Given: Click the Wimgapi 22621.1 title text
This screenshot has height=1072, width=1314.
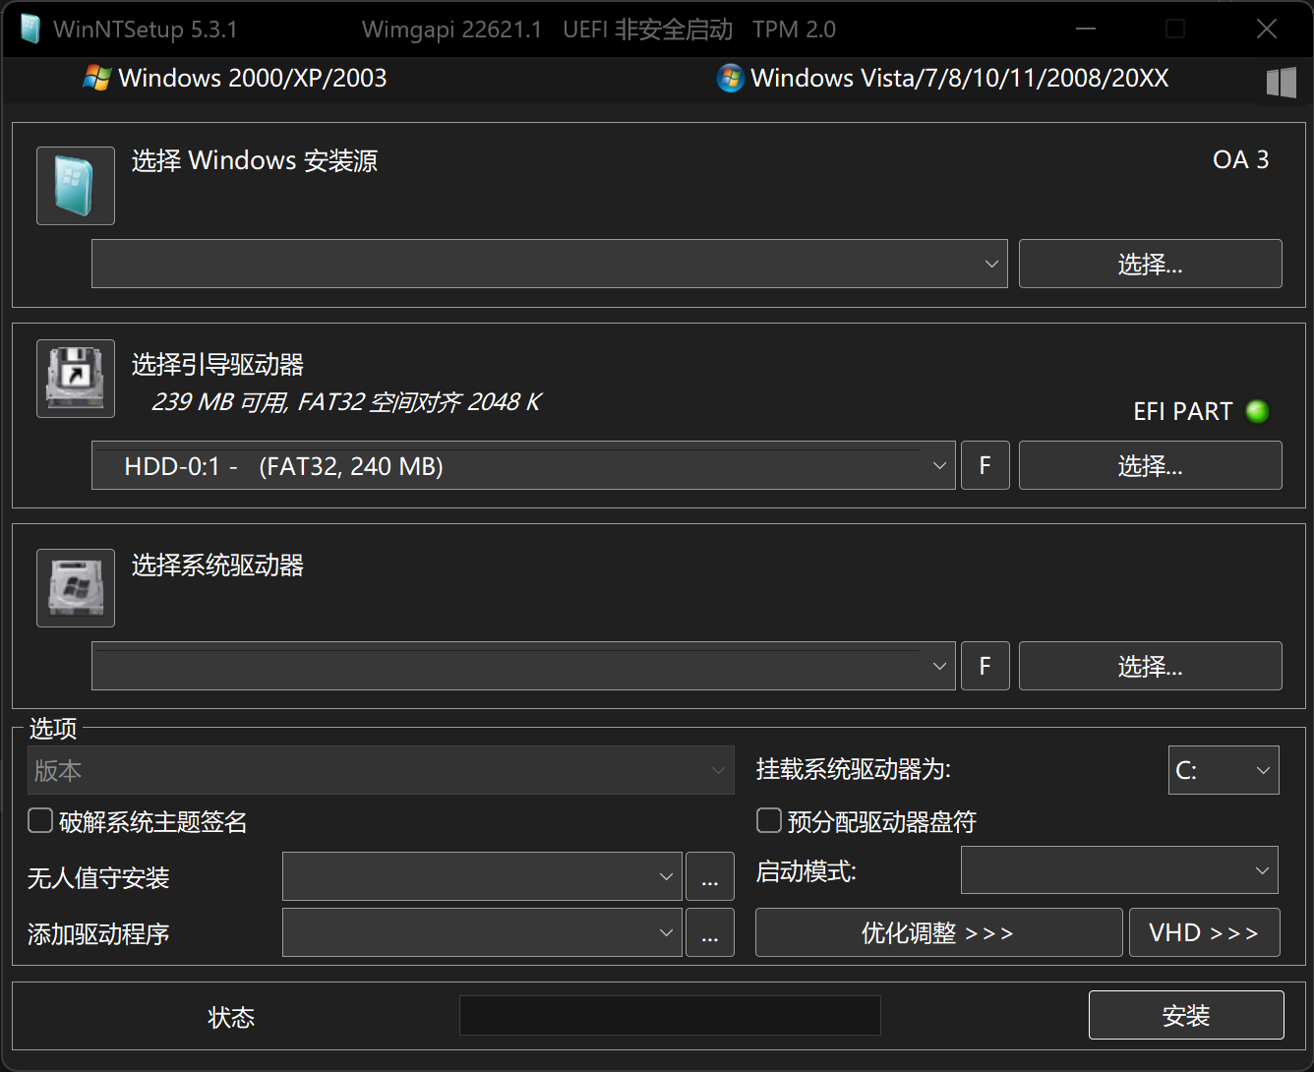Looking at the screenshot, I should click(x=452, y=30).
